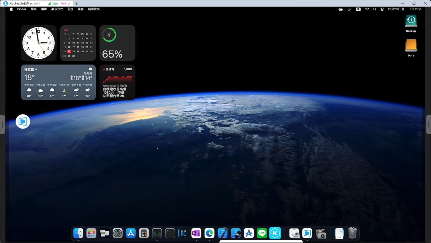Expand the 檔案 menu
The height and width of the screenshot is (243, 431).
pyautogui.click(x=33, y=9)
